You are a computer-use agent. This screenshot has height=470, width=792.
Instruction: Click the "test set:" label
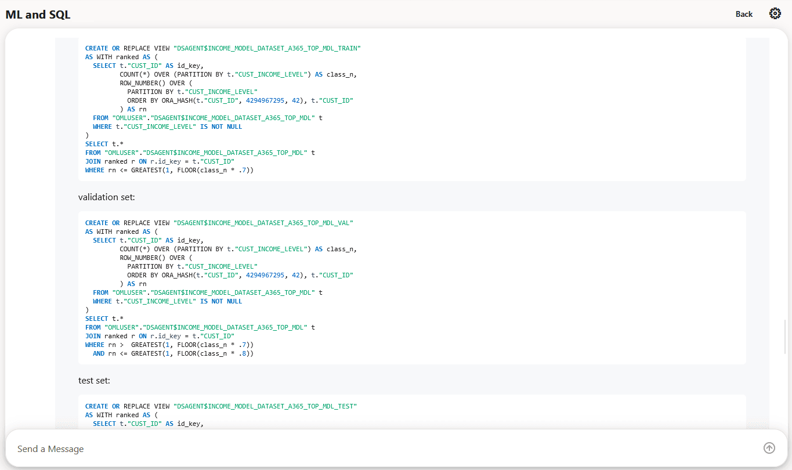point(94,381)
